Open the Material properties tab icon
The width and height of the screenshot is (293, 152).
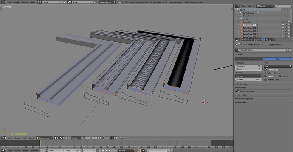tap(267, 40)
